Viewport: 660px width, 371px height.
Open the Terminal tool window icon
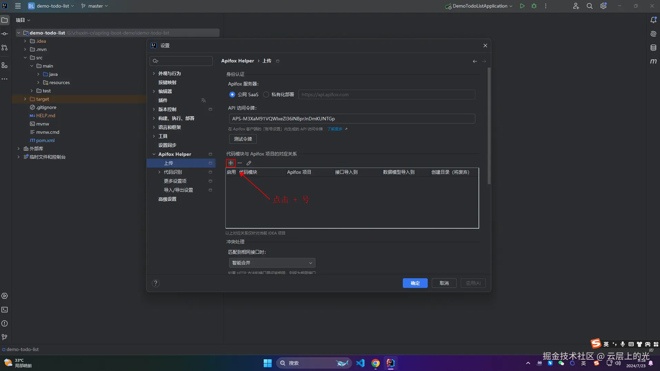[4, 310]
